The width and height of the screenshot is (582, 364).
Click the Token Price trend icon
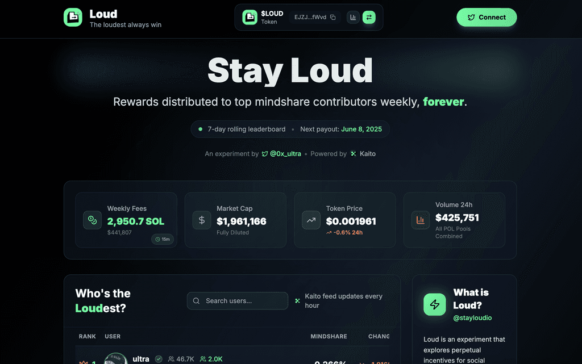311,220
